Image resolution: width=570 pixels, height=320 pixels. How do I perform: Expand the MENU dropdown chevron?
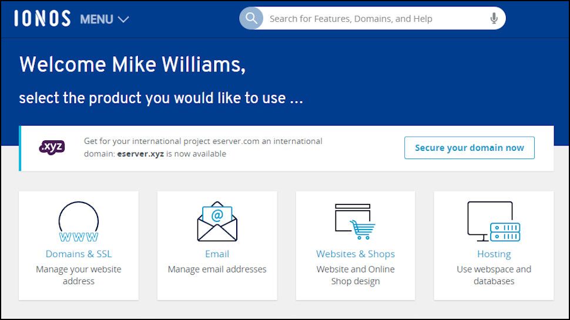(123, 19)
